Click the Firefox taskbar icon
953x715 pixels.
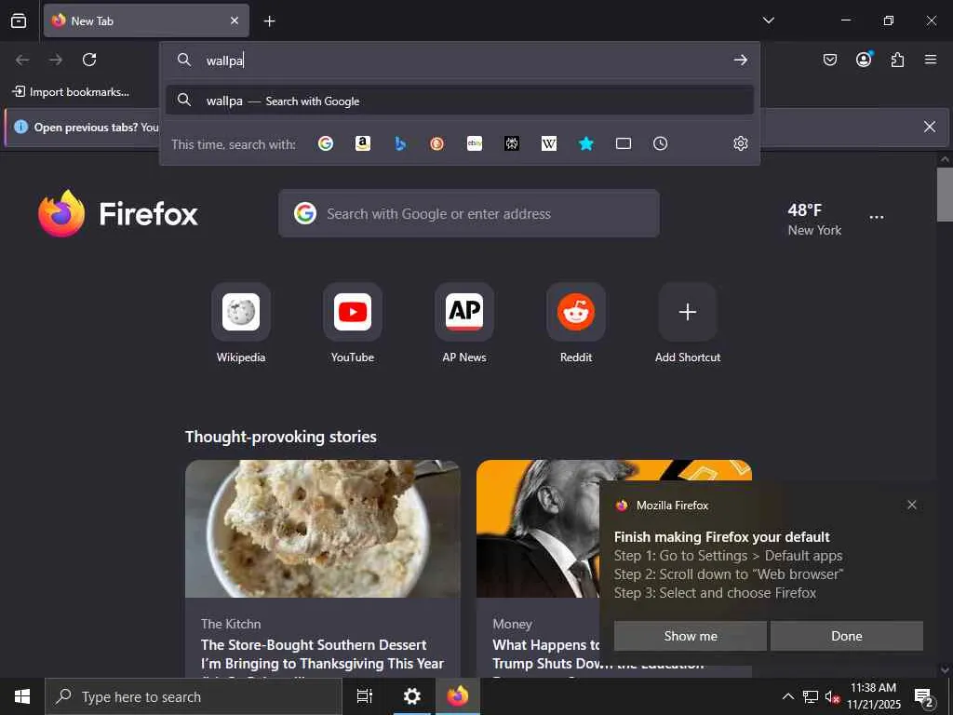click(x=458, y=696)
